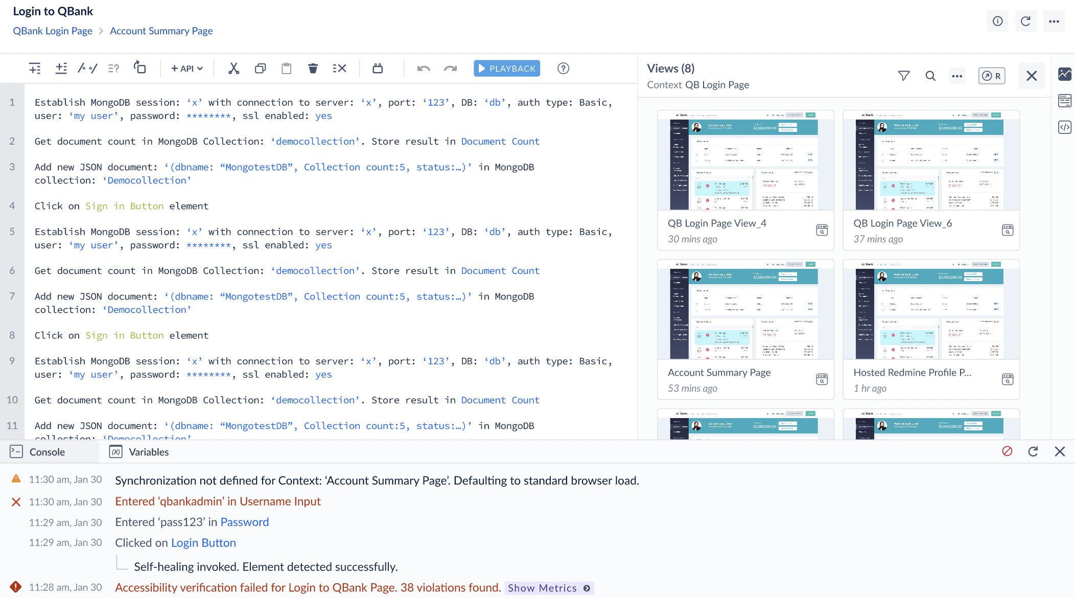Click Democollection value in step 3
Image resolution: width=1075 pixels, height=598 pixels.
[147, 180]
